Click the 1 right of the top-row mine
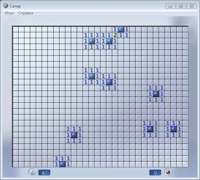The image size is (200, 180). (x=127, y=29)
